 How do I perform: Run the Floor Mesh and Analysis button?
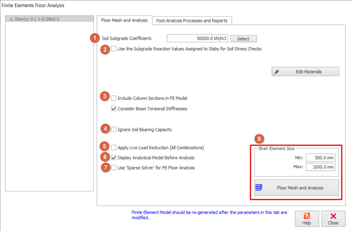(x=300, y=188)
